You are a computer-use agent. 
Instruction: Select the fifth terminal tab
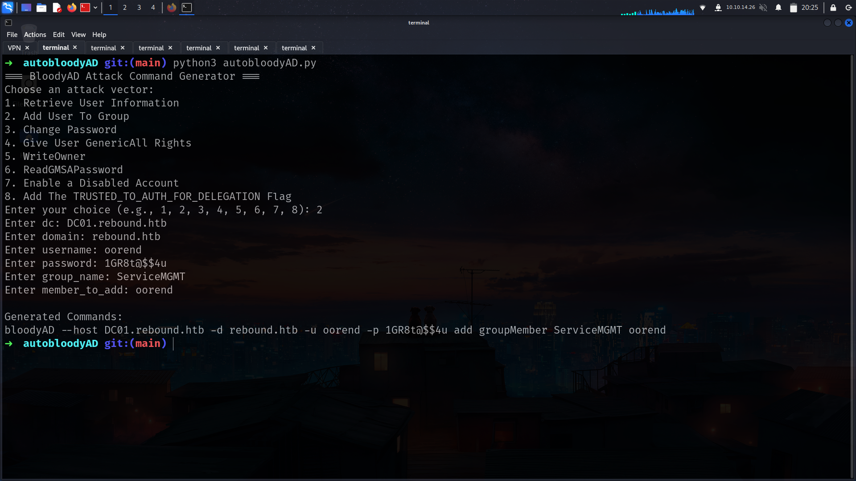click(199, 48)
